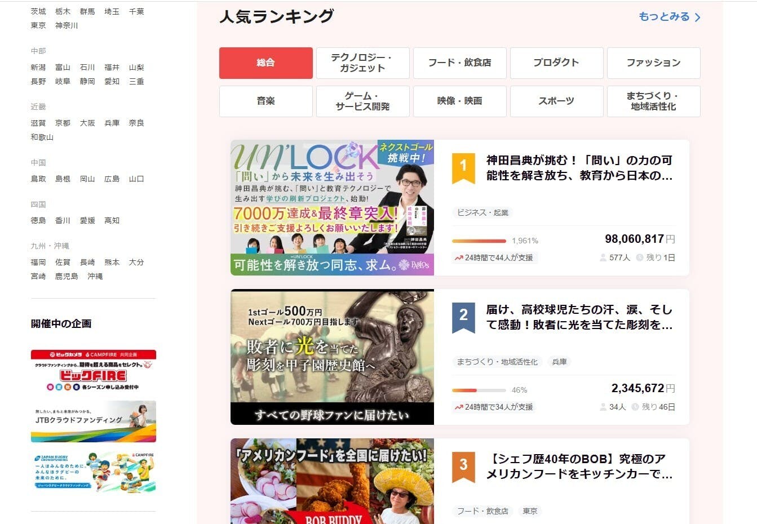Click the 沖縄 prefecture link
Viewport: 757px width, 524px height.
[95, 276]
